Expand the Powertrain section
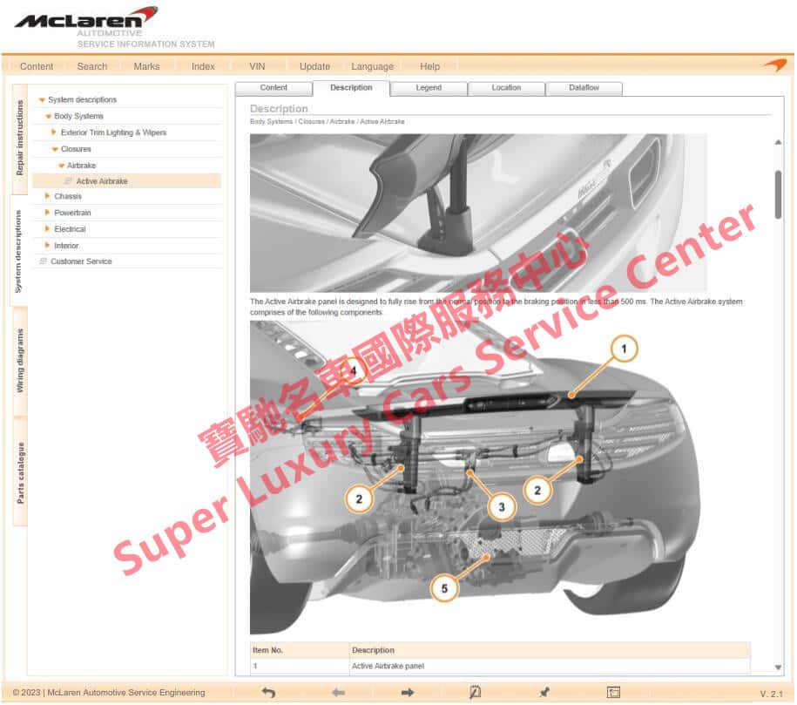Image resolution: width=797 pixels, height=705 pixels. click(48, 213)
